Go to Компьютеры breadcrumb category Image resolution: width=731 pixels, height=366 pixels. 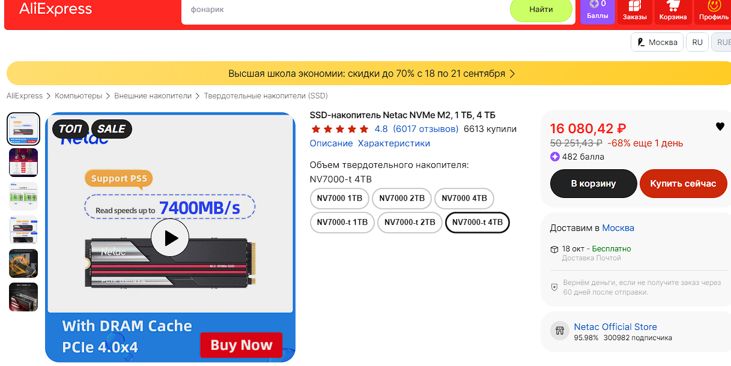[79, 96]
